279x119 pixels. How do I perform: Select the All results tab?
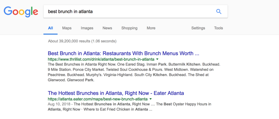tap(50, 28)
